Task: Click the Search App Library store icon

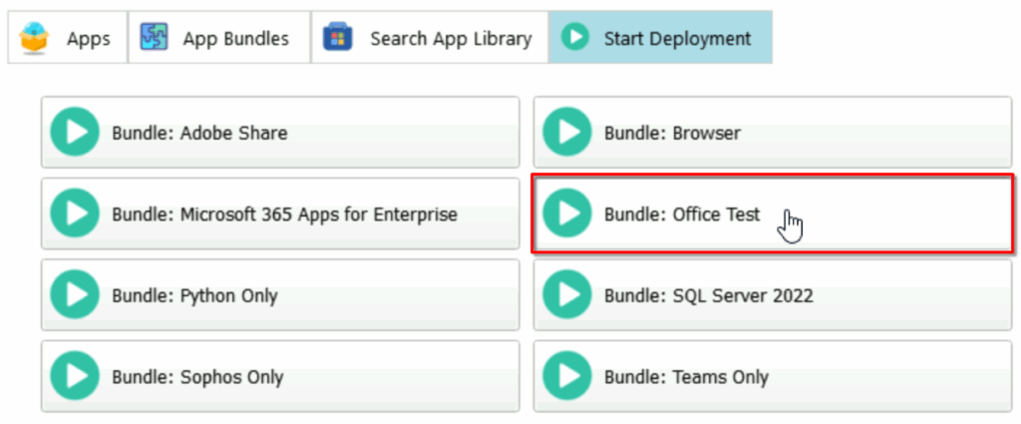Action: coord(338,37)
